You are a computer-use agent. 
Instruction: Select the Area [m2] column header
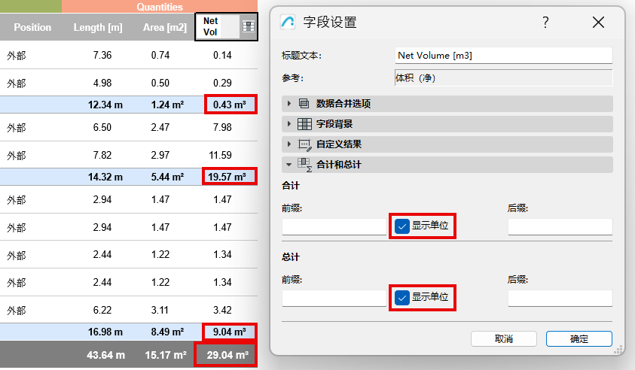pos(164,28)
